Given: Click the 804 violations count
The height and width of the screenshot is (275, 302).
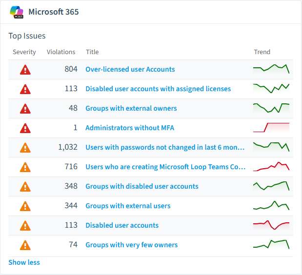Looking at the screenshot, I should (71, 69).
